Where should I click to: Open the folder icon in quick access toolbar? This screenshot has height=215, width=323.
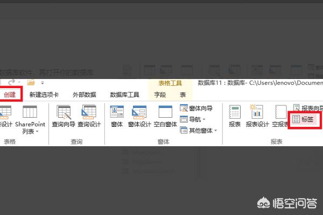point(31,82)
